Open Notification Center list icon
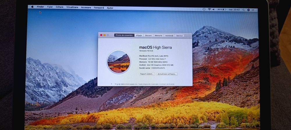291x130 pixels. pyautogui.click(x=253, y=10)
